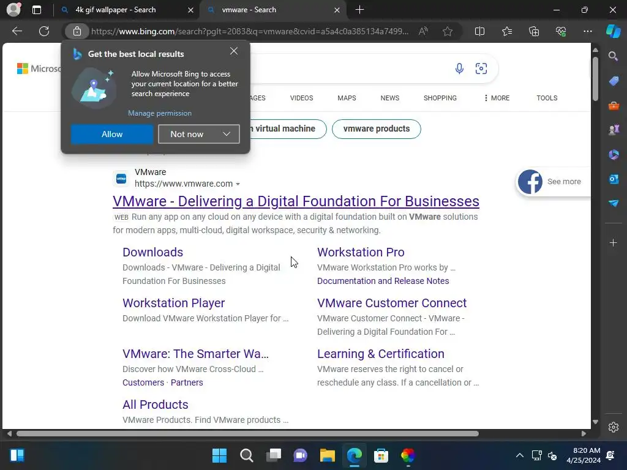Expand the Not now dropdown arrow
Image resolution: width=627 pixels, height=470 pixels.
(x=227, y=134)
